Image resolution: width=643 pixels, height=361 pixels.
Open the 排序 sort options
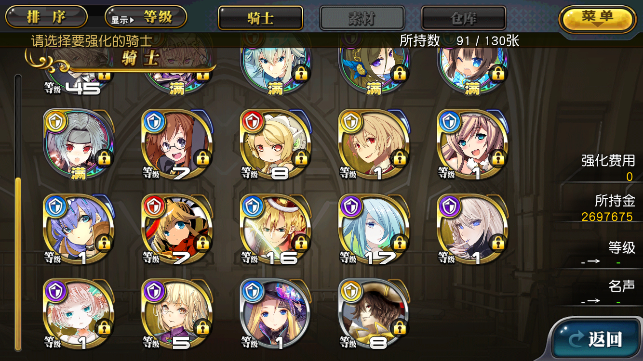pos(46,18)
